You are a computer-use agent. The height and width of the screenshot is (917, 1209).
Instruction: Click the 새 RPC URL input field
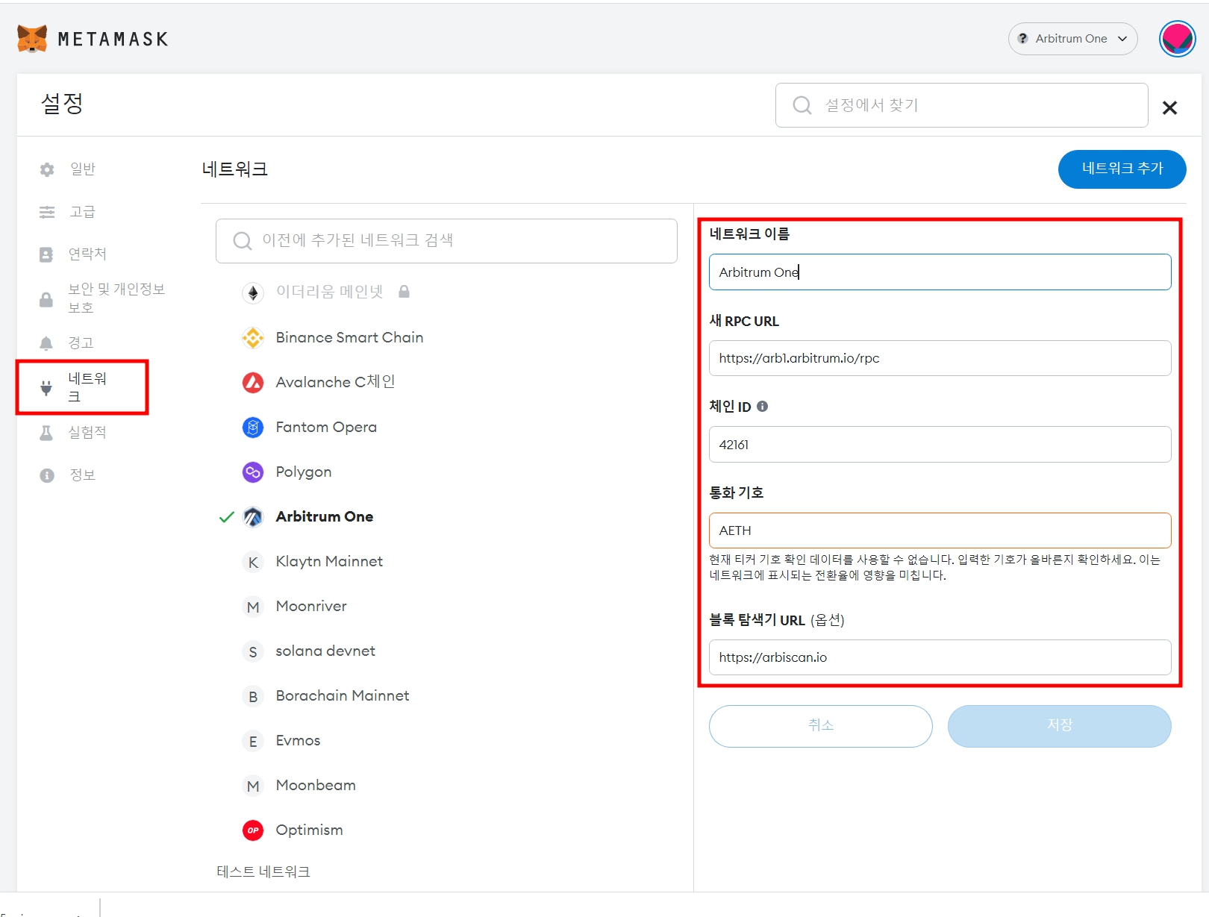pos(940,358)
